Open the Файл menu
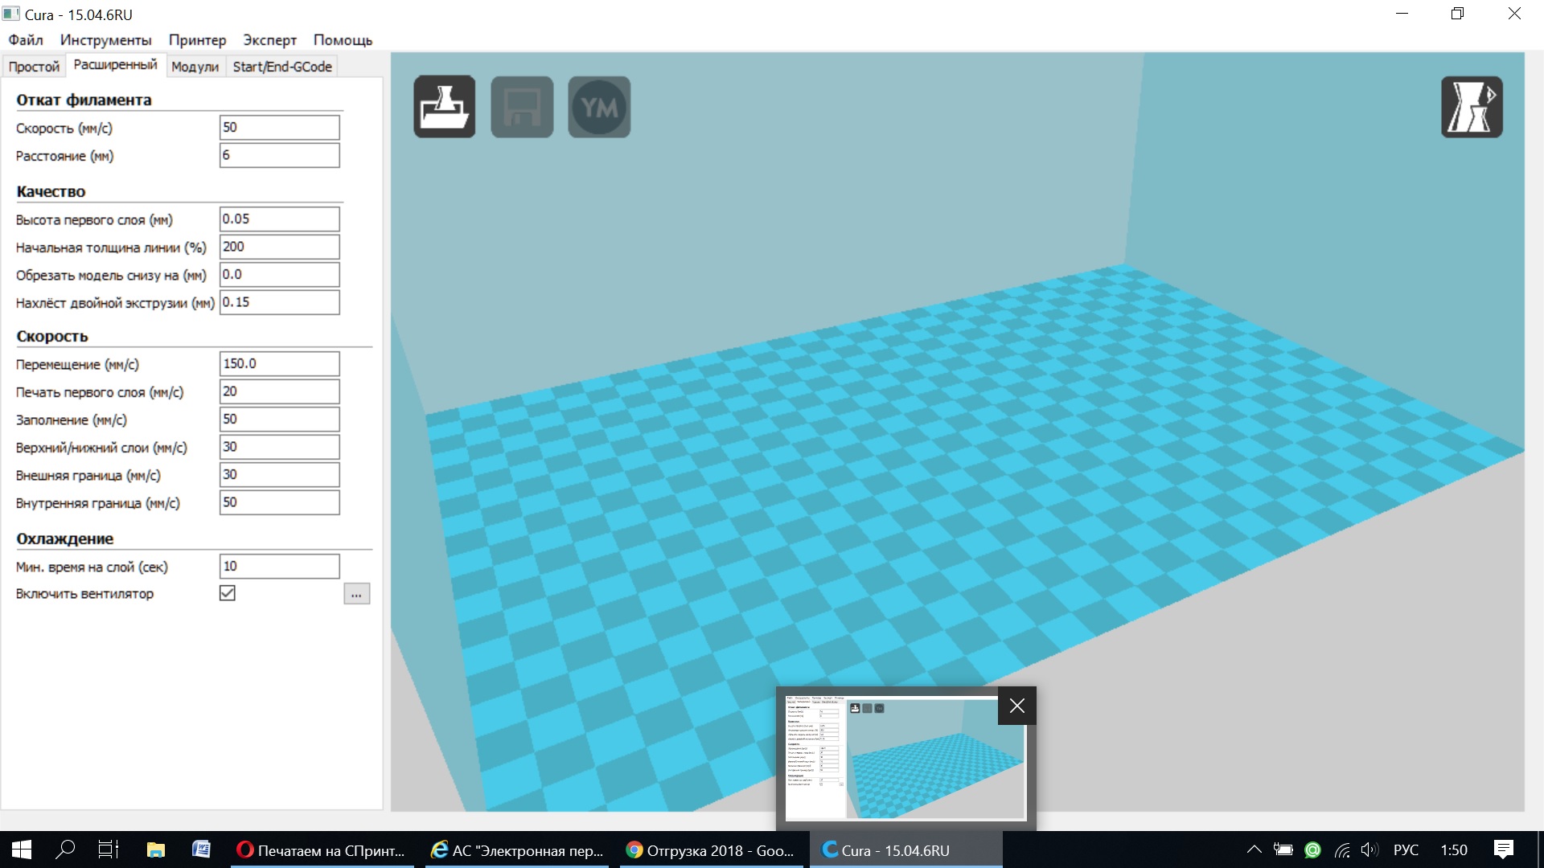 click(x=26, y=40)
